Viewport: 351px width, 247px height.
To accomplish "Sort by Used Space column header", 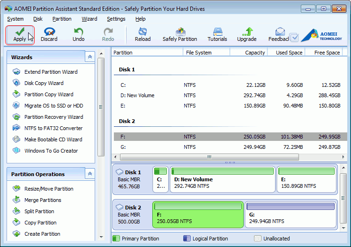I will [286, 53].
